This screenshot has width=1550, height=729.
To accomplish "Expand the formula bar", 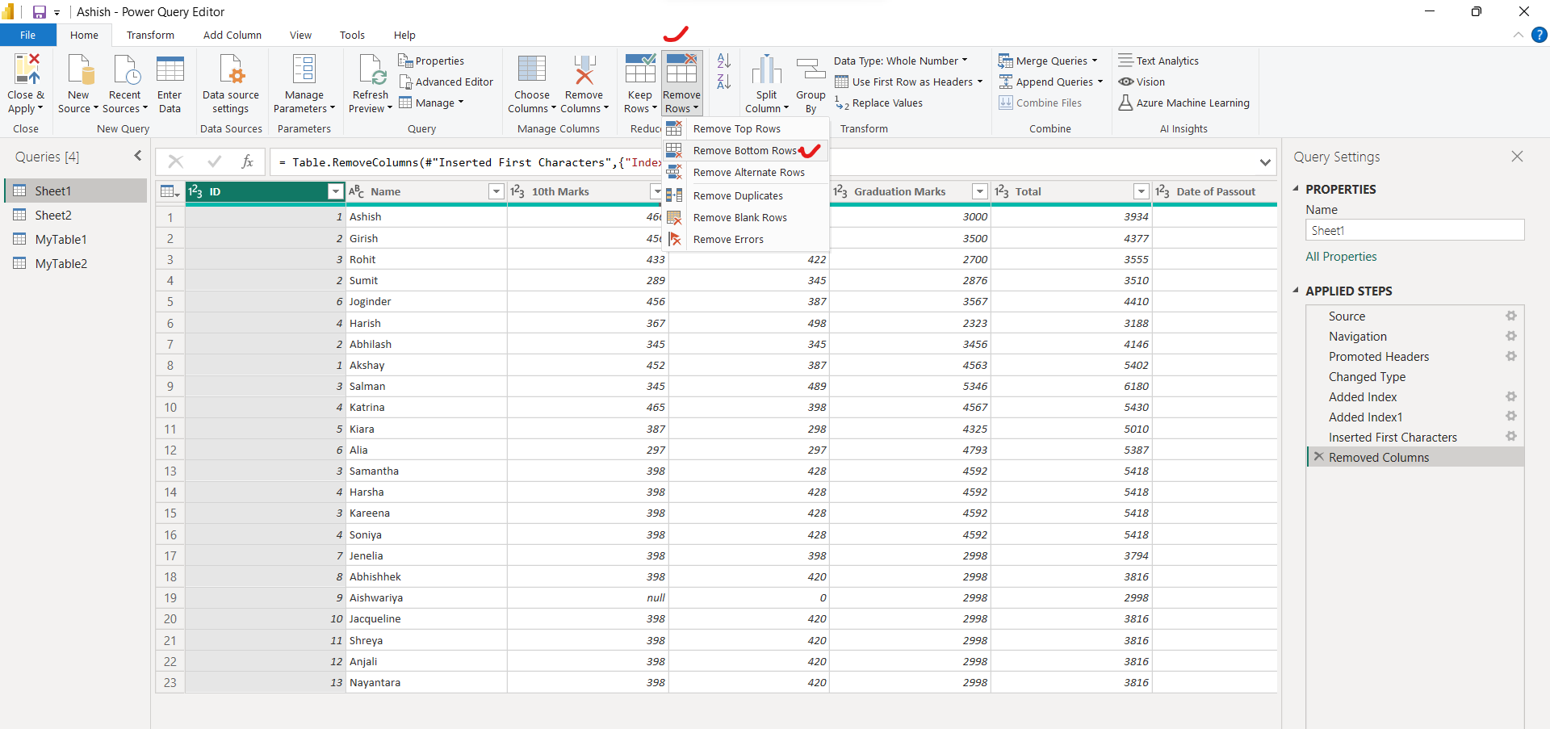I will click(x=1265, y=162).
